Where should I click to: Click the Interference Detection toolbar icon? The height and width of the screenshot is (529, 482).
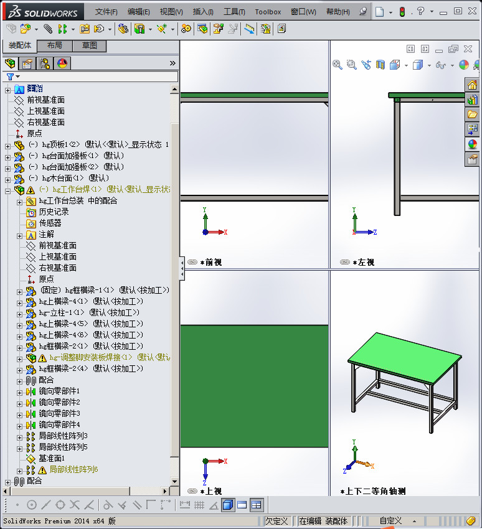tap(249, 29)
